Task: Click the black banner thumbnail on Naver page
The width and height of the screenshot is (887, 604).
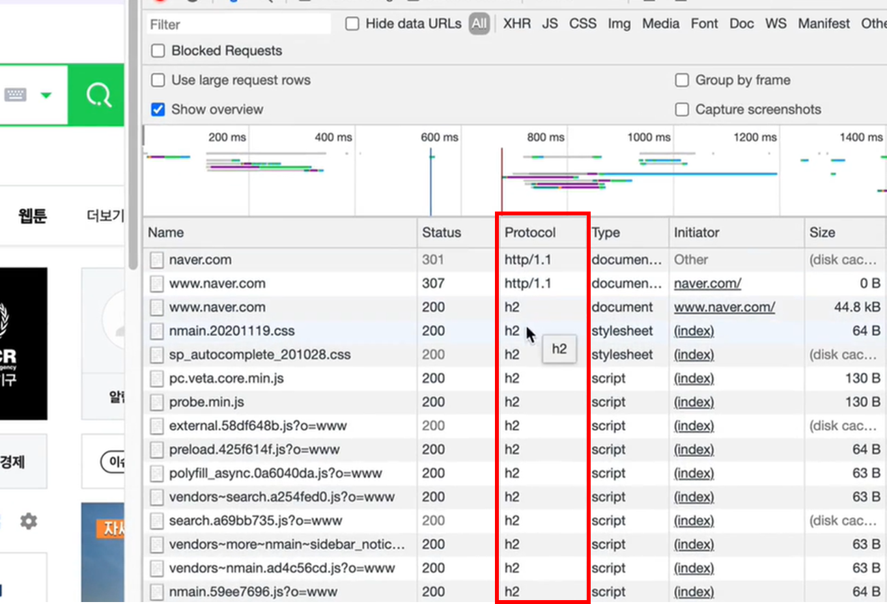Action: (x=23, y=344)
